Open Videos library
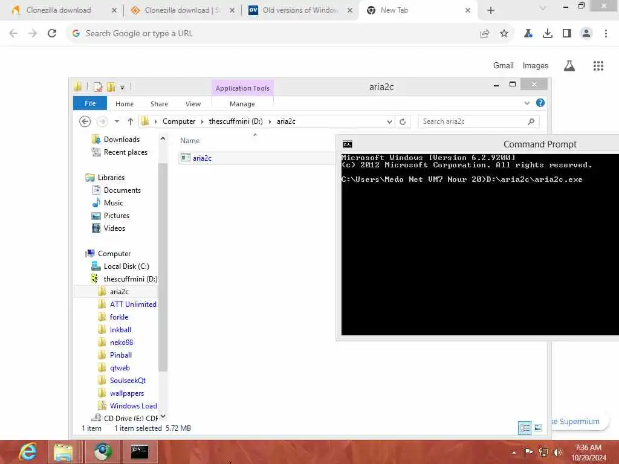This screenshot has width=619, height=464. tap(114, 228)
